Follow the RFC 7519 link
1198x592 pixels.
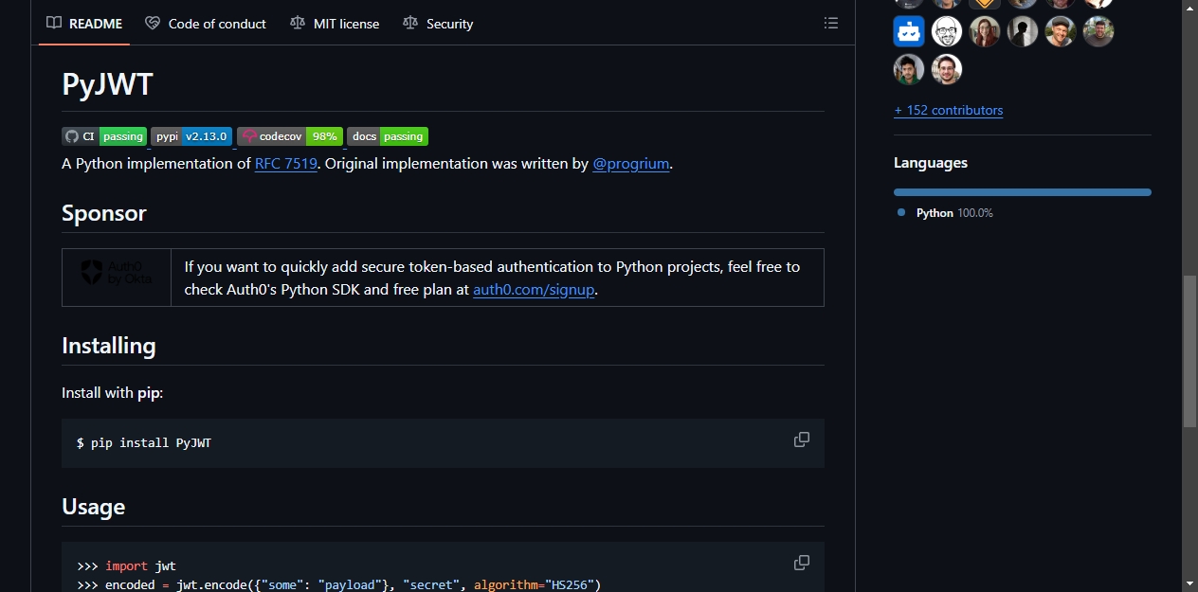coord(286,164)
